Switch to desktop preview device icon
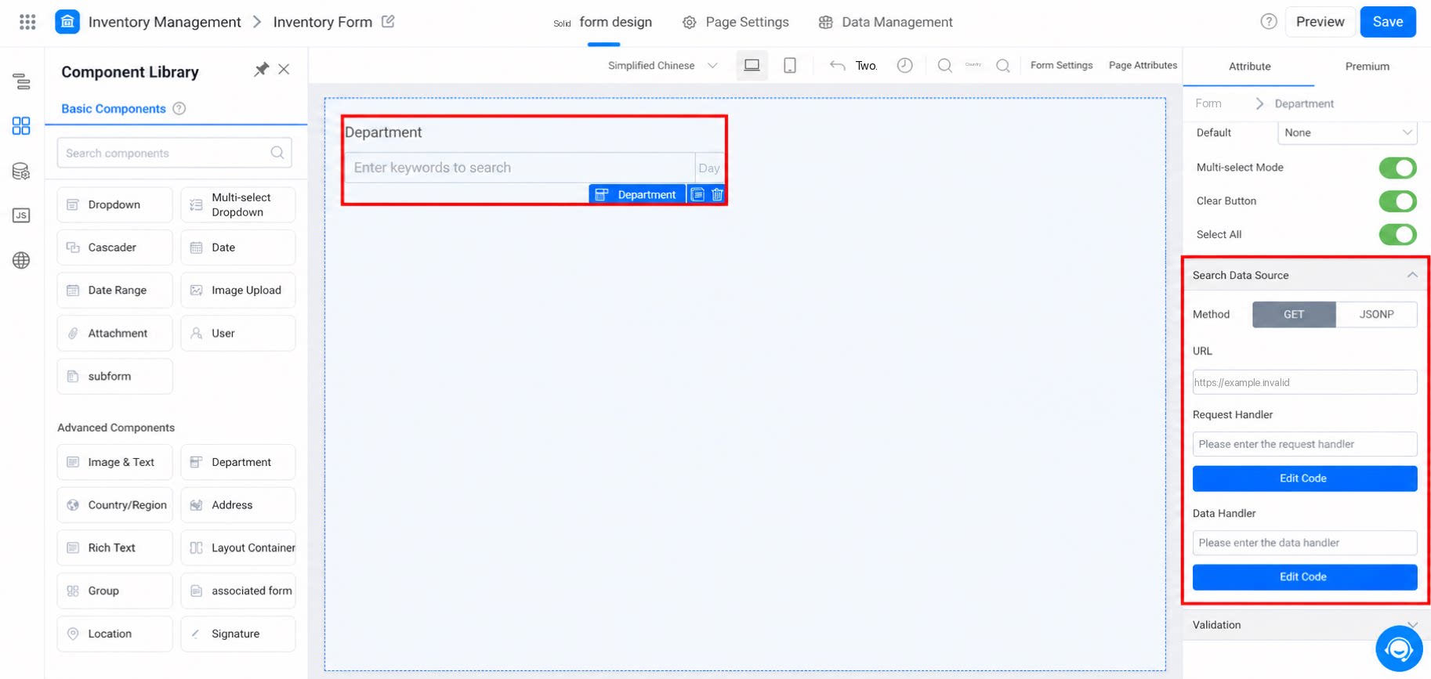 point(752,66)
